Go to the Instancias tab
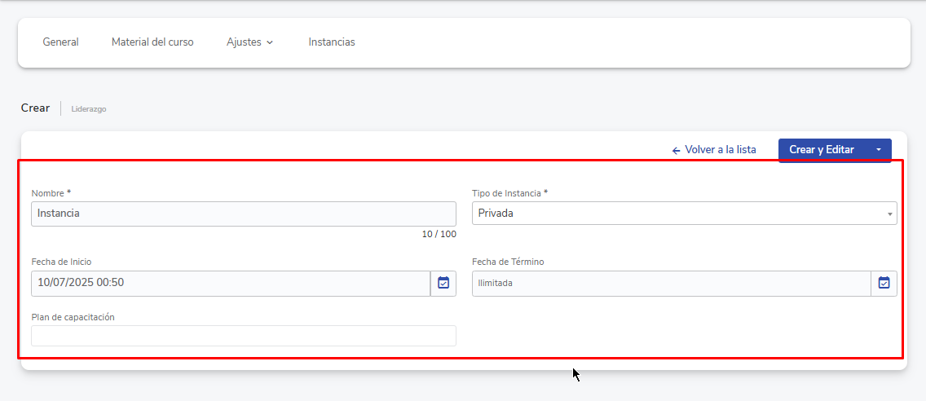The height and width of the screenshot is (401, 926). pyautogui.click(x=332, y=42)
